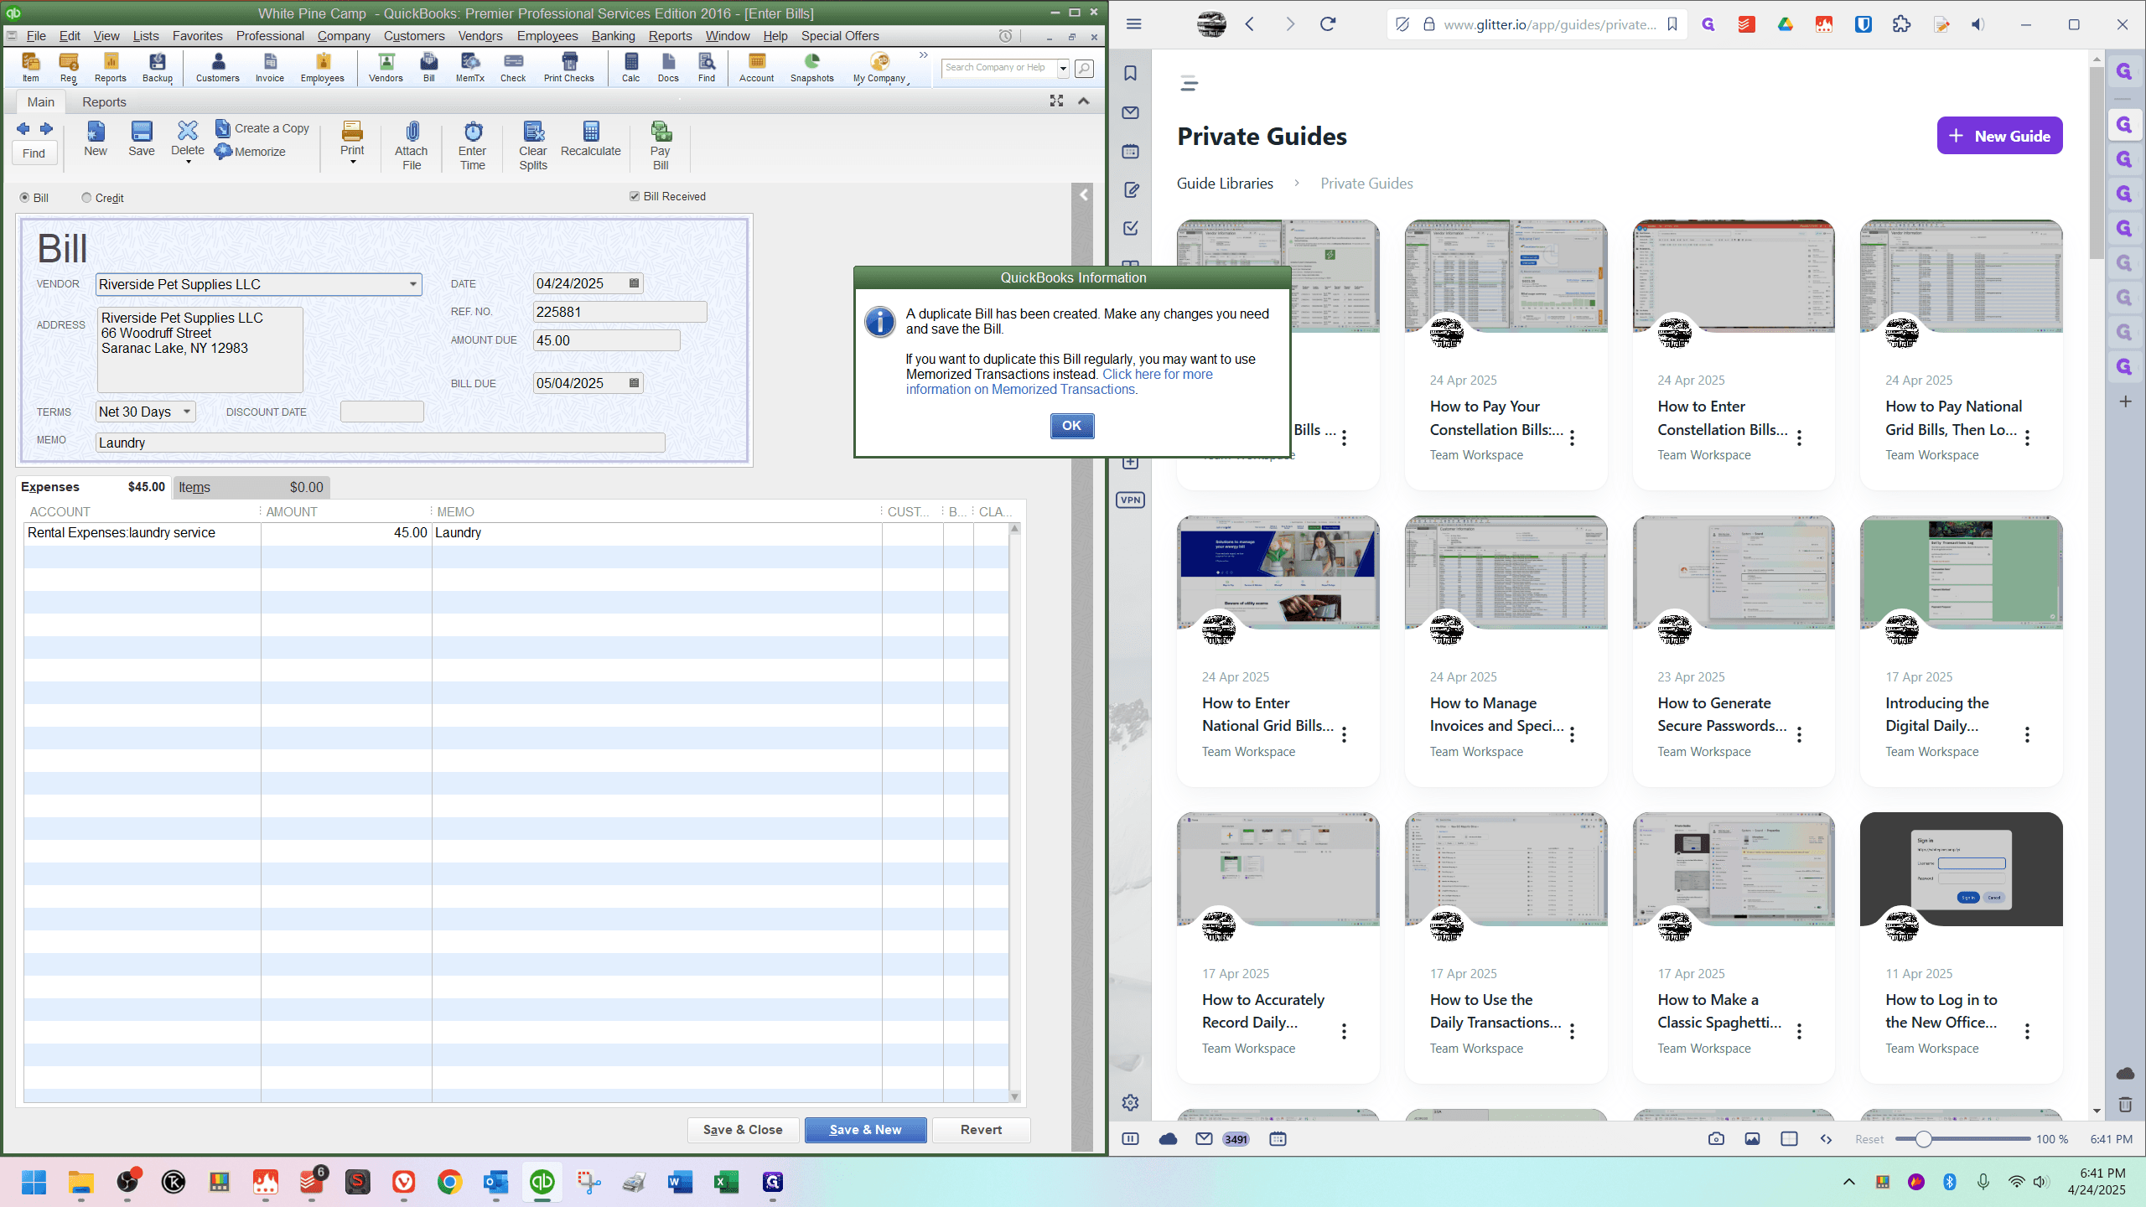The image size is (2146, 1207).
Task: Open the Item list icon in QuickBooks toolbar
Action: pyautogui.click(x=30, y=67)
